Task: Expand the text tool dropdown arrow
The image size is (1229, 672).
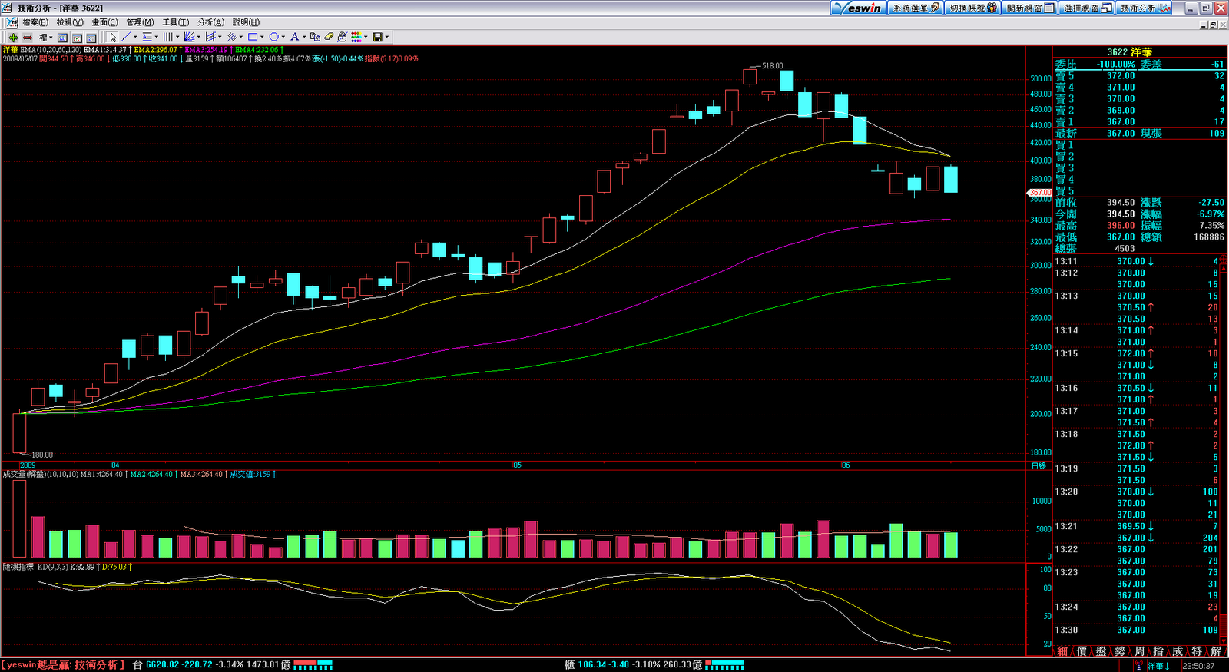Action: tap(304, 37)
